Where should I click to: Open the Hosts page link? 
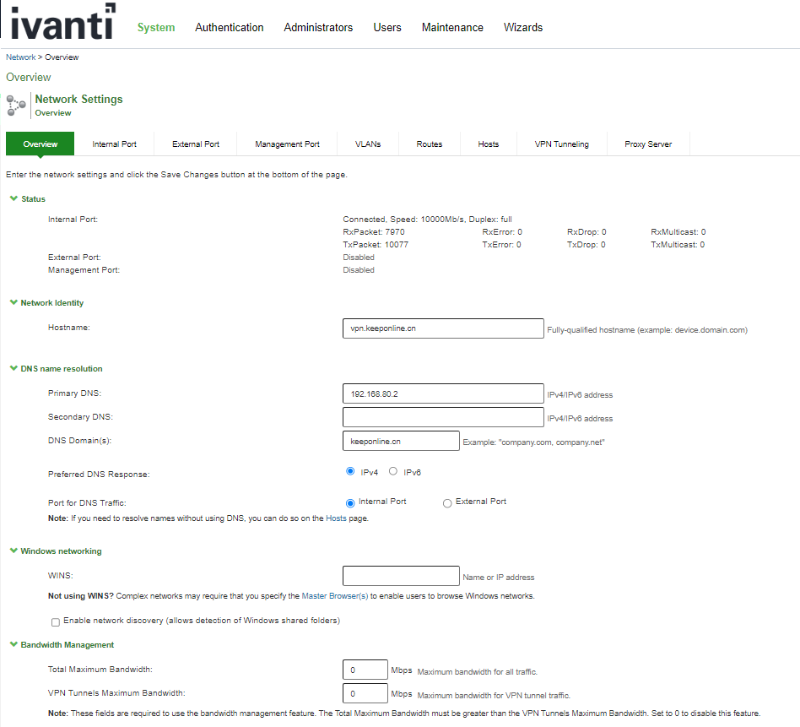click(336, 518)
